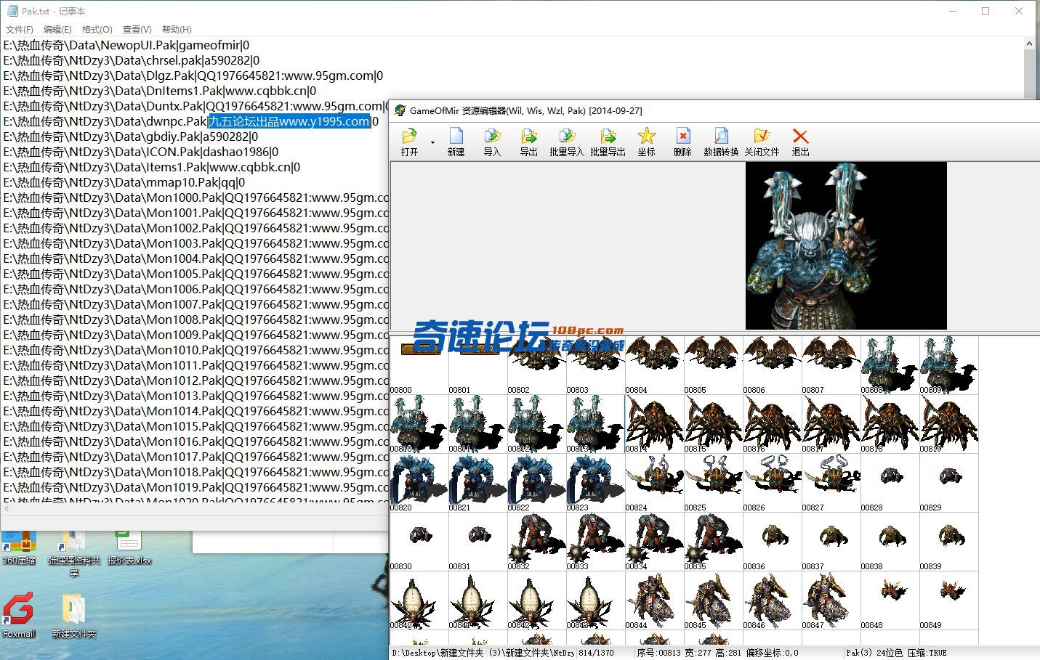The image size is (1040, 660).
Task: Click the Foxmail desktop icon
Action: [19, 616]
